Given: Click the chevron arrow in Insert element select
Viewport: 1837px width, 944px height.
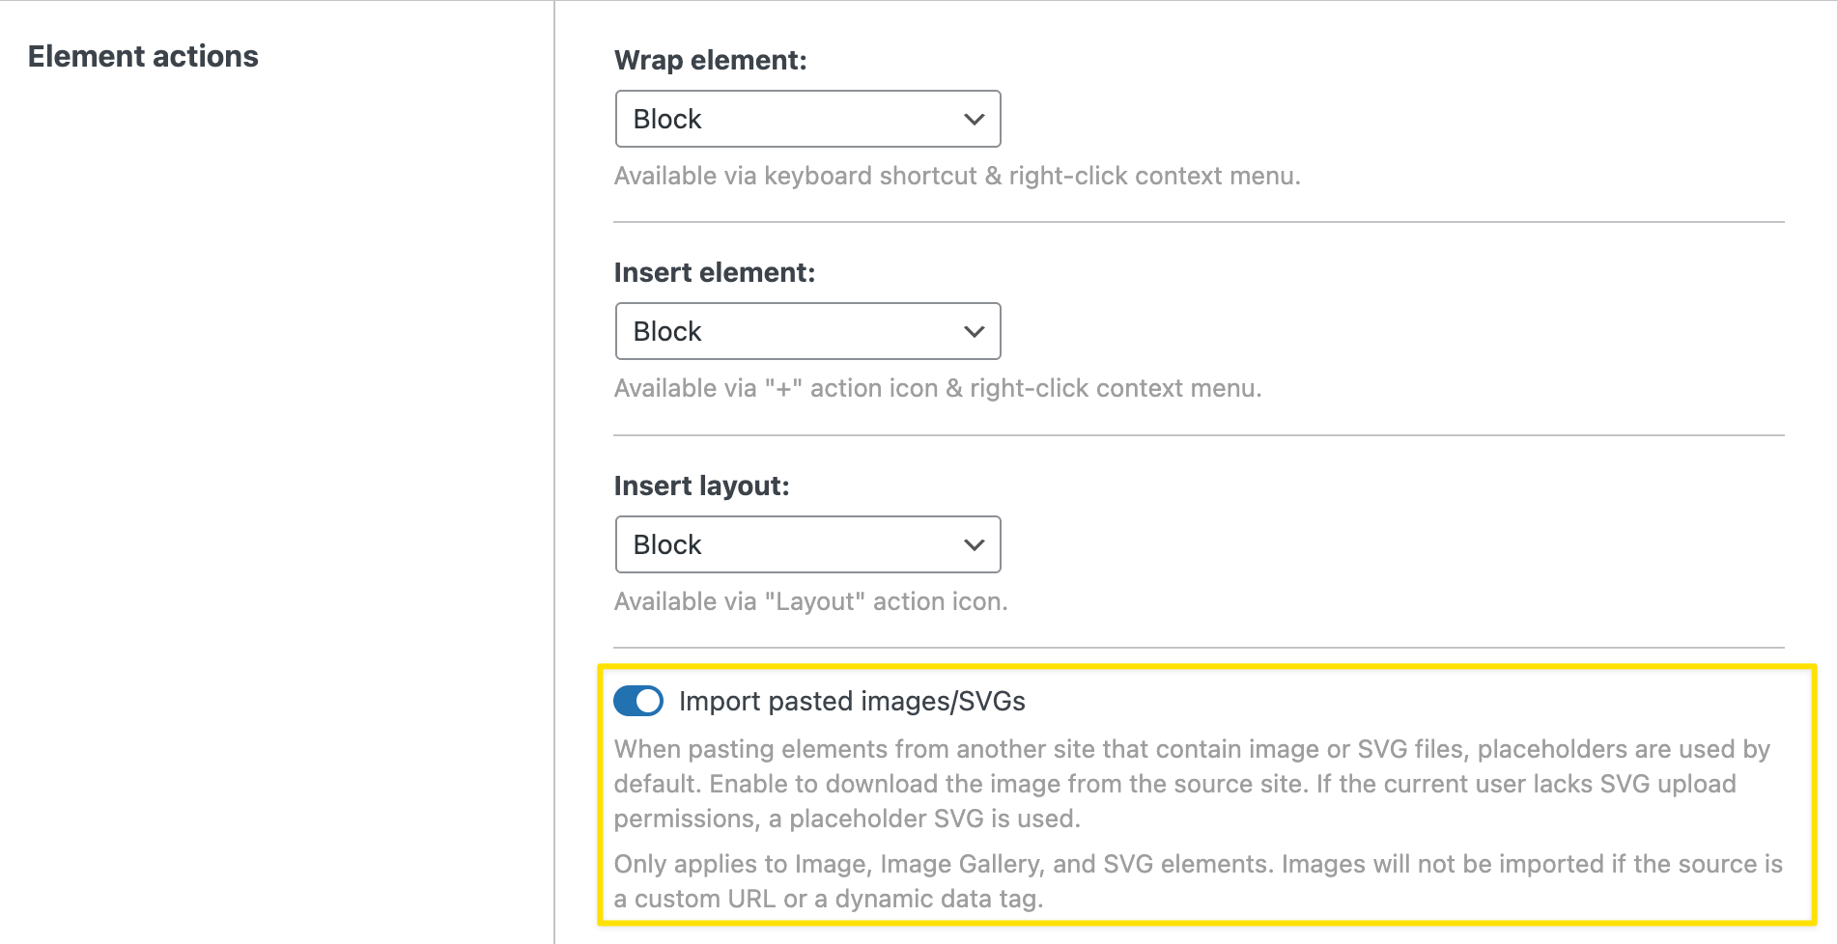Looking at the screenshot, I should coord(974,332).
